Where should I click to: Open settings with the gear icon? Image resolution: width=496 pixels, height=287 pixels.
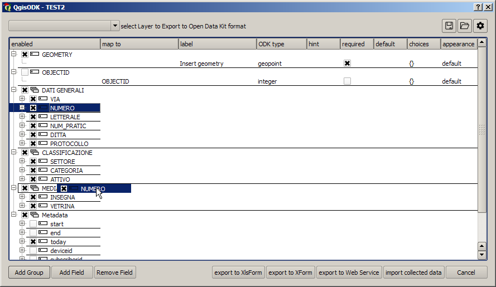click(x=480, y=26)
